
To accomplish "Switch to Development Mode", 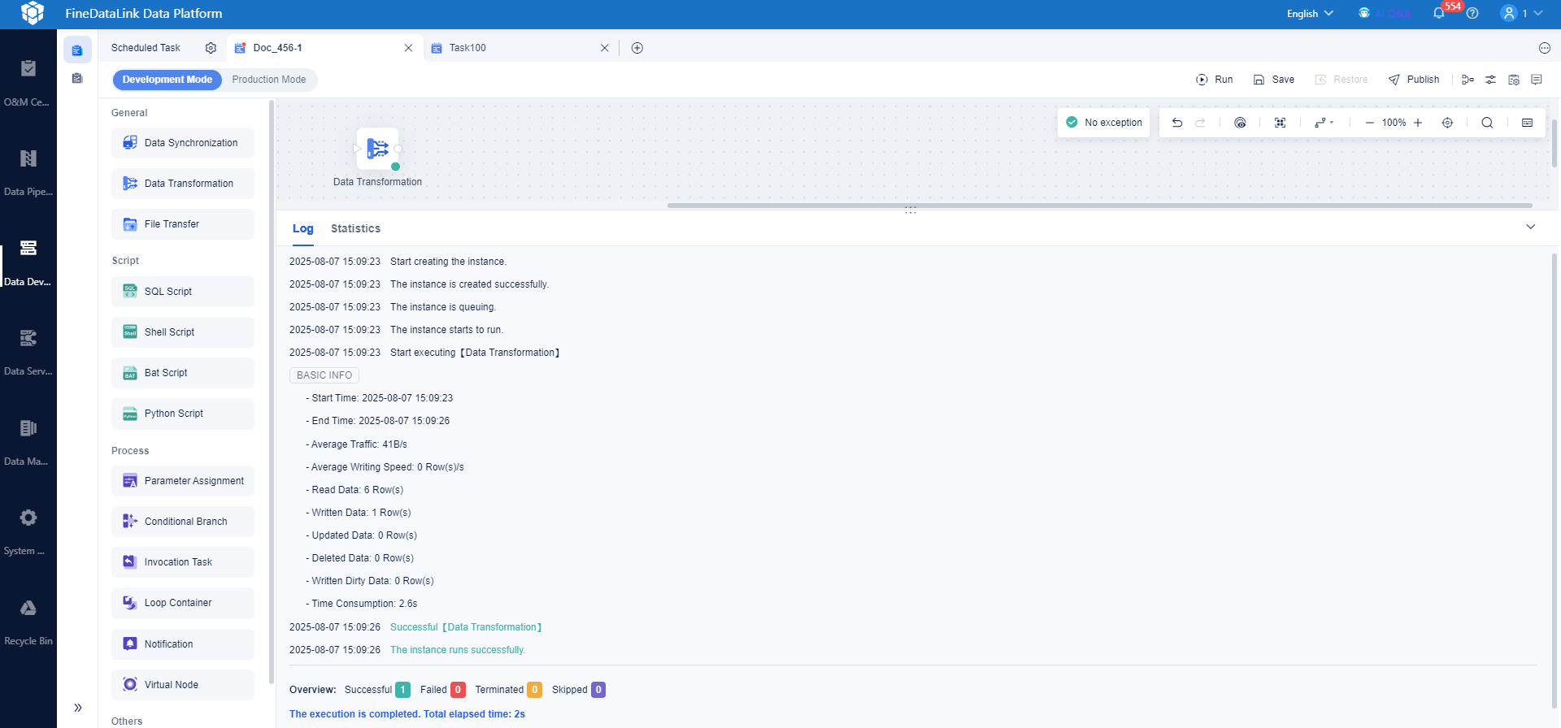I will 167,80.
